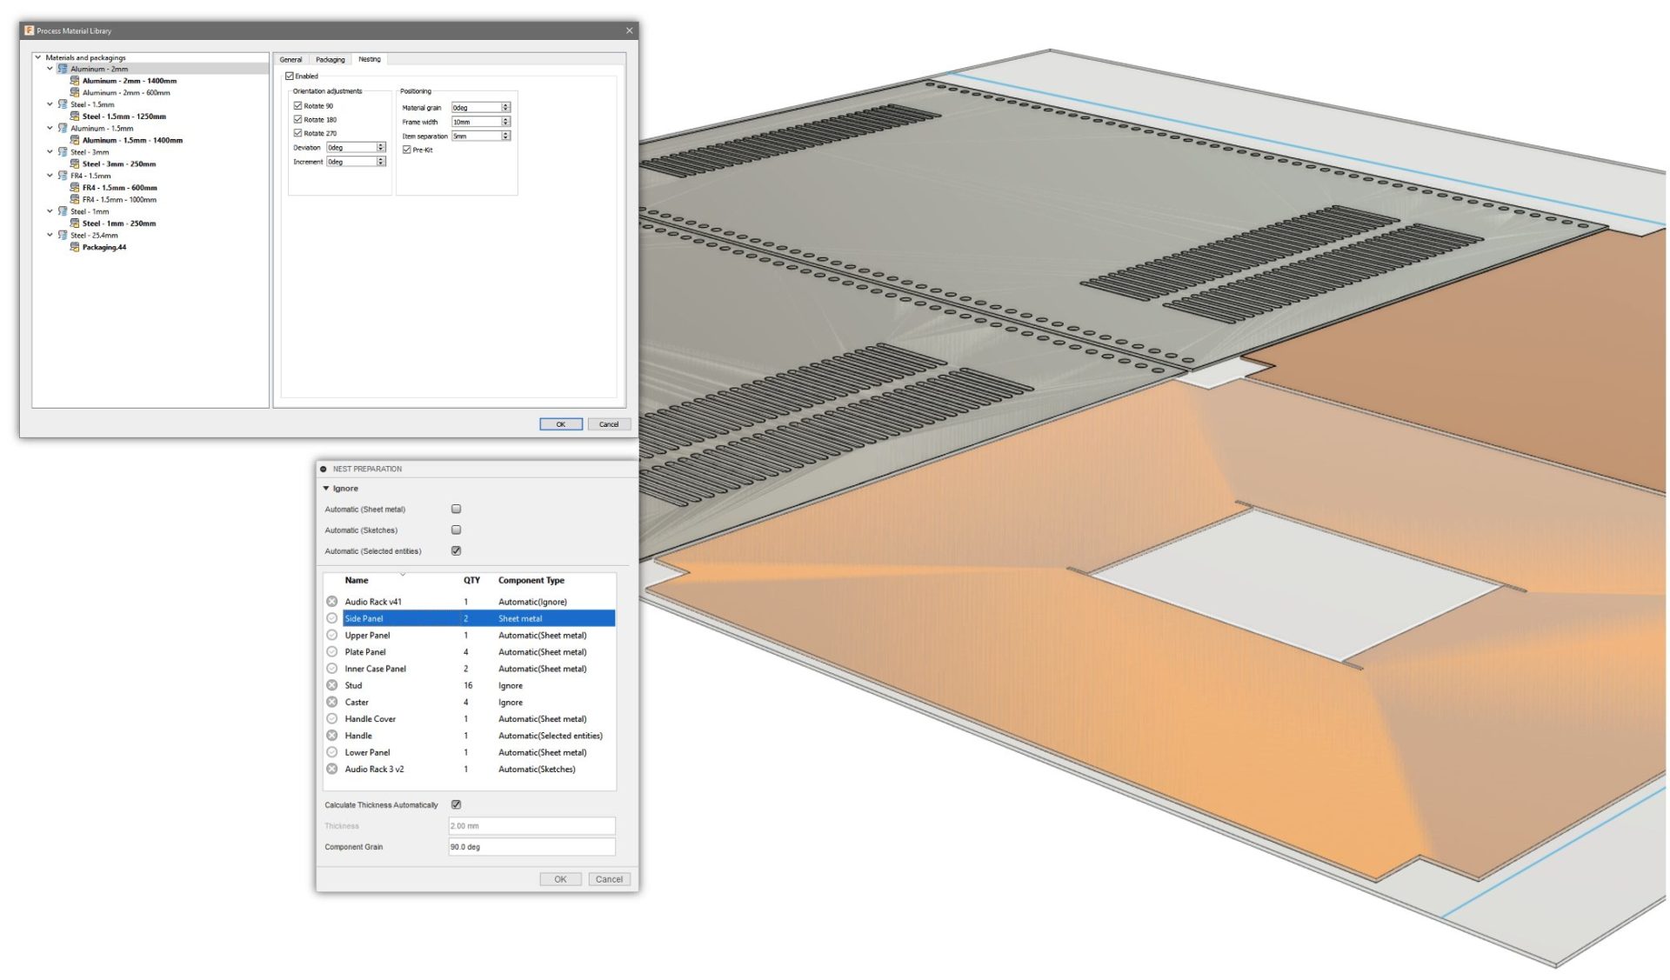1670x980 pixels.
Task: Open the Packaging tab
Action: 330,60
